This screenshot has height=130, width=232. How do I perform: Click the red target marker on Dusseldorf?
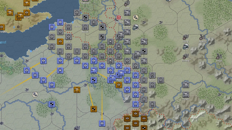pyautogui.click(x=119, y=17)
